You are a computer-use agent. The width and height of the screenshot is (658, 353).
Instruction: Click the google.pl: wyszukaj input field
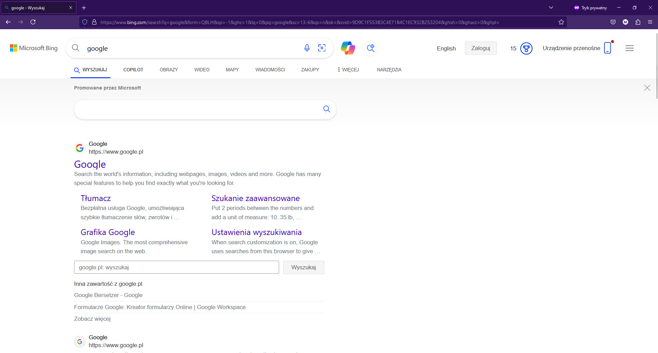tap(177, 267)
